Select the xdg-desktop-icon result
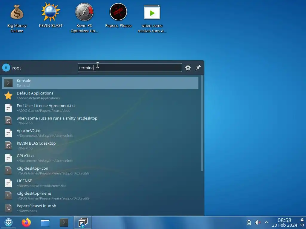The width and height of the screenshot is (306, 229). [x=100, y=171]
